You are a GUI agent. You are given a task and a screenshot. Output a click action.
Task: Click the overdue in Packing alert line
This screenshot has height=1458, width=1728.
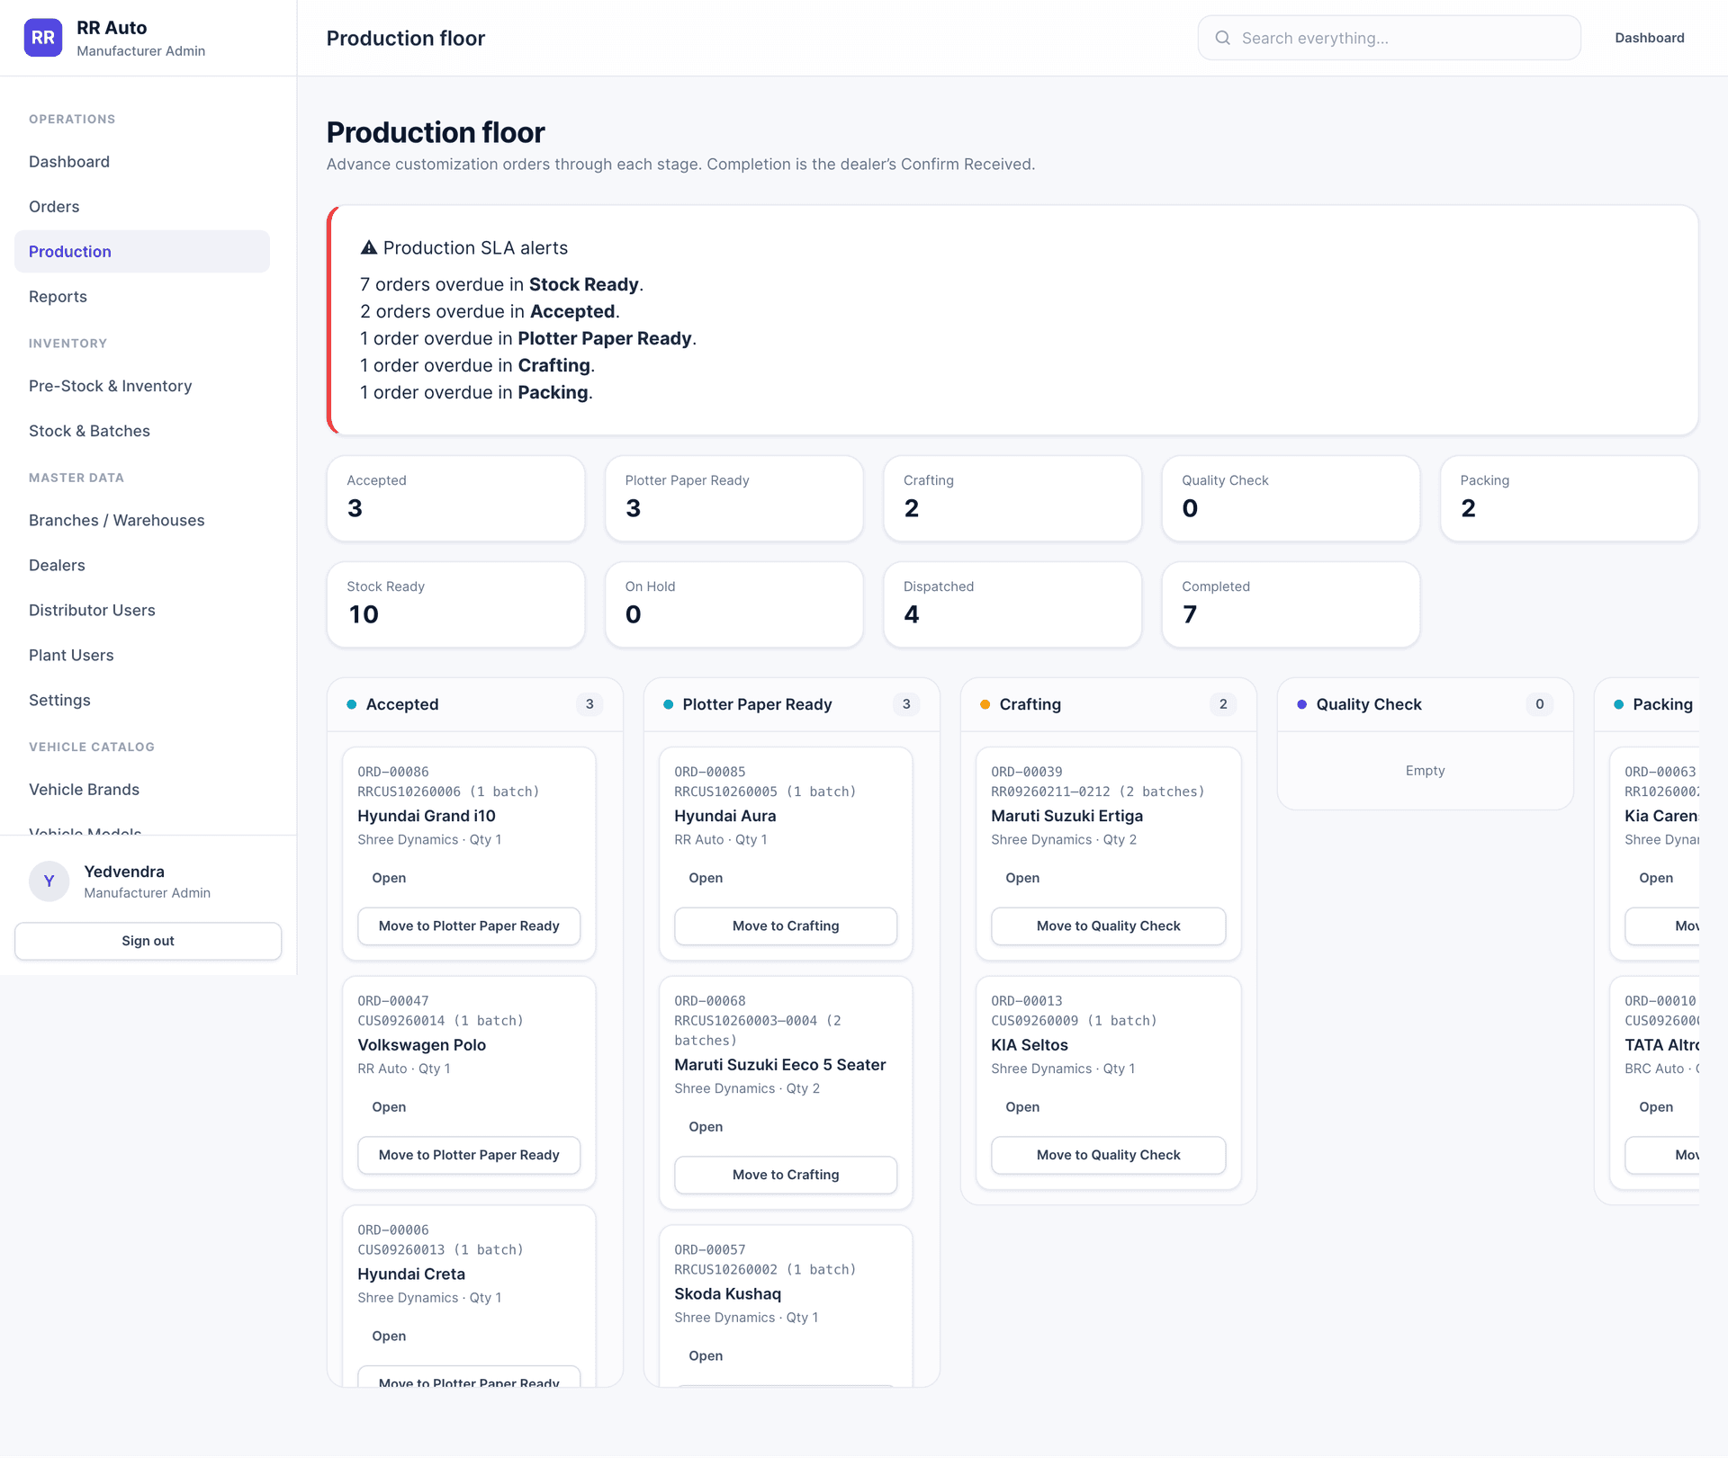click(476, 392)
